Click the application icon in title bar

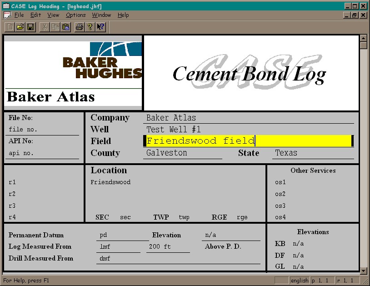[x=6, y=6]
